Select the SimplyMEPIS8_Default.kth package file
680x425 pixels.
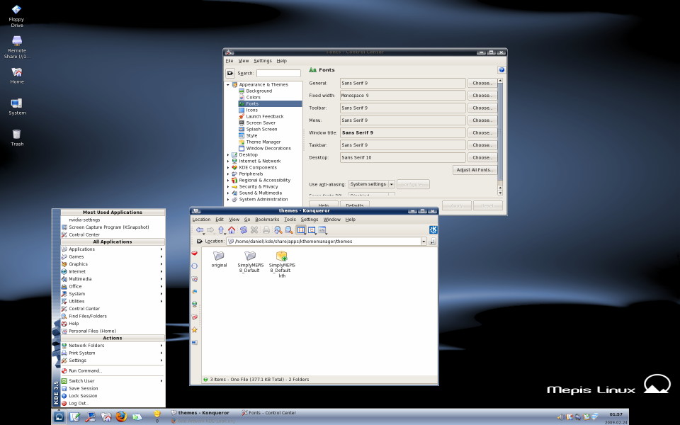click(x=282, y=263)
